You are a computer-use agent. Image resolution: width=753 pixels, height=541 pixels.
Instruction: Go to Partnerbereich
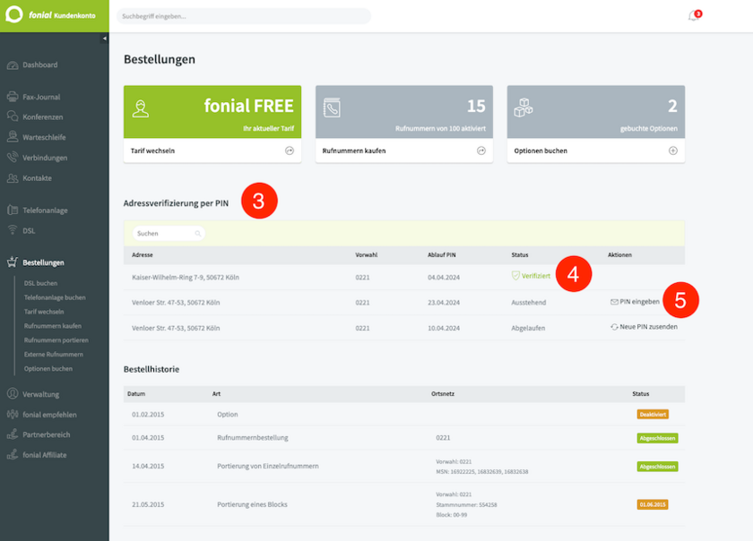[46, 435]
